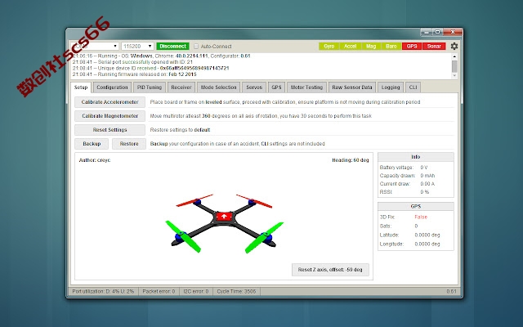Open the settings gear icon

[454, 46]
